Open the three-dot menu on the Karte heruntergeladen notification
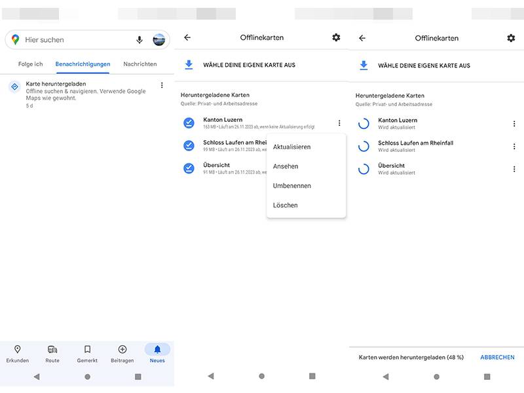This screenshot has width=524, height=393. point(162,85)
